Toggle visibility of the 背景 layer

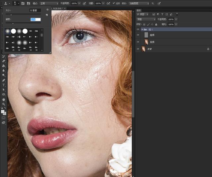[138, 49]
